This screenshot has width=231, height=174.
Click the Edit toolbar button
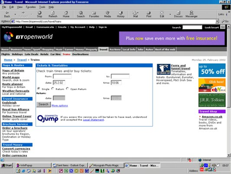click(162, 14)
